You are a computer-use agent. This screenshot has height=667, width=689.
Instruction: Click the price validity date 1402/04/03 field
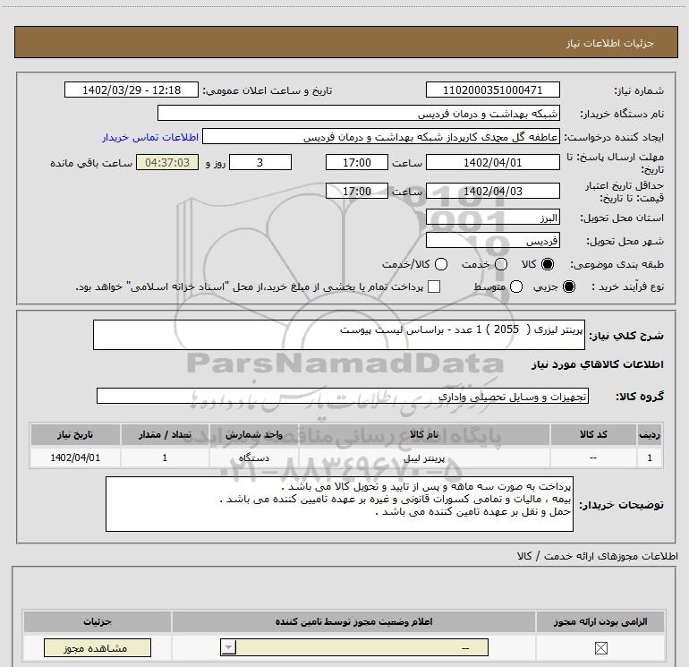click(x=492, y=192)
